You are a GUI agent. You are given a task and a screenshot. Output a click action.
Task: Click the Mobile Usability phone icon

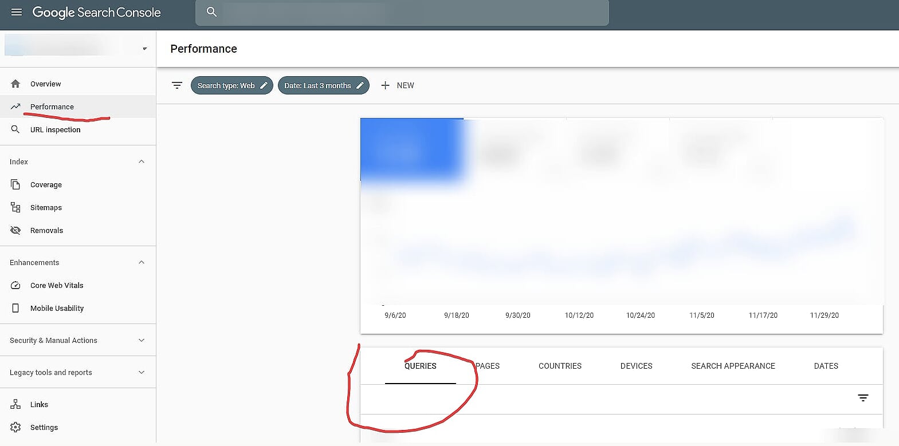point(15,308)
